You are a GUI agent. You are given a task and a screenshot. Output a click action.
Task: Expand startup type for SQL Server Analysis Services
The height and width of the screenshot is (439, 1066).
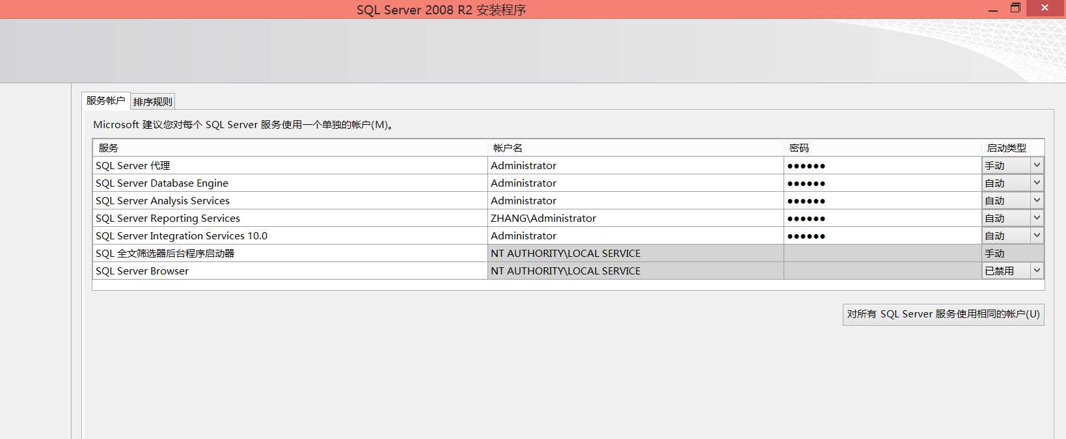click(1037, 200)
